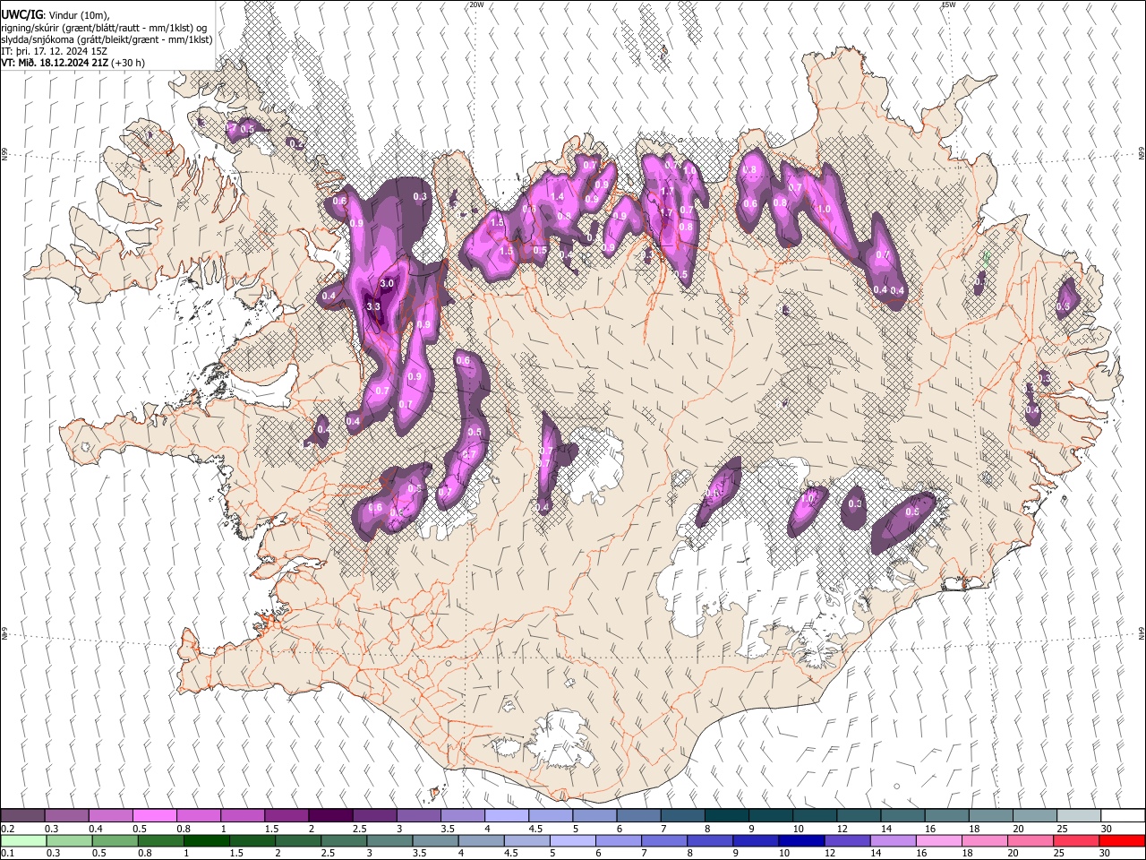Screen dimensions: 1146x860
Task: Click the 'slydda/snjókoma' legend description line
Action: pyautogui.click(x=107, y=39)
